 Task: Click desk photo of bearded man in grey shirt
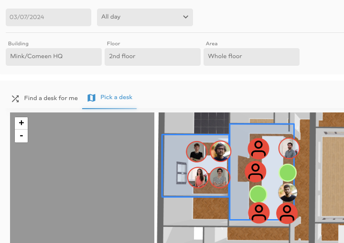coord(289,148)
